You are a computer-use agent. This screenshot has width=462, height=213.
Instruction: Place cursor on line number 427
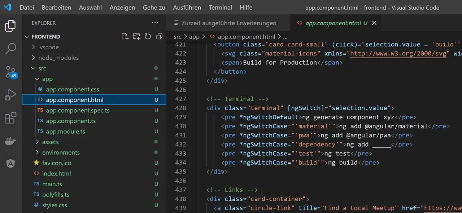click(x=180, y=99)
